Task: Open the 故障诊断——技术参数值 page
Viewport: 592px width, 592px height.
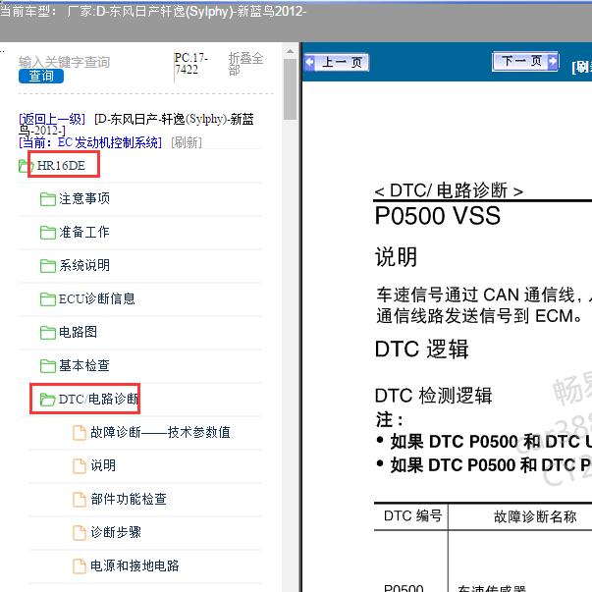Action: coord(160,432)
